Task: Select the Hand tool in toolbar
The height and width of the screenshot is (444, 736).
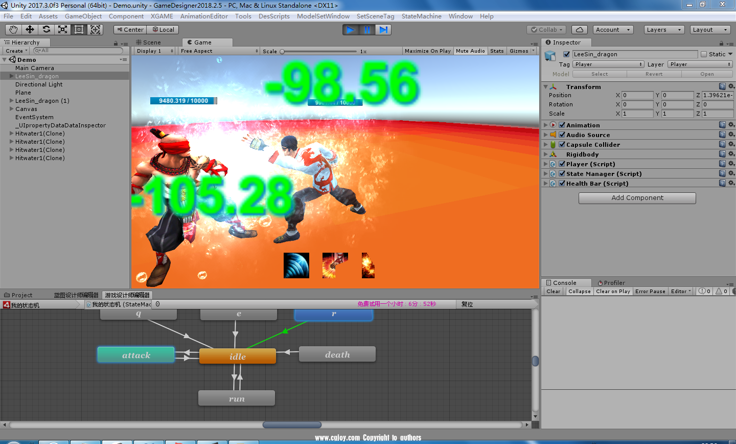Action: (14, 30)
